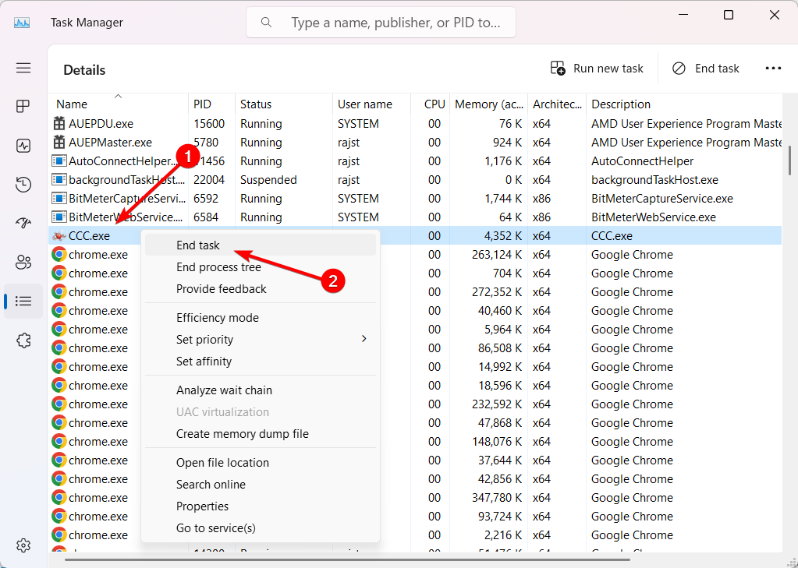Click the 272,352 K memory value

click(495, 292)
